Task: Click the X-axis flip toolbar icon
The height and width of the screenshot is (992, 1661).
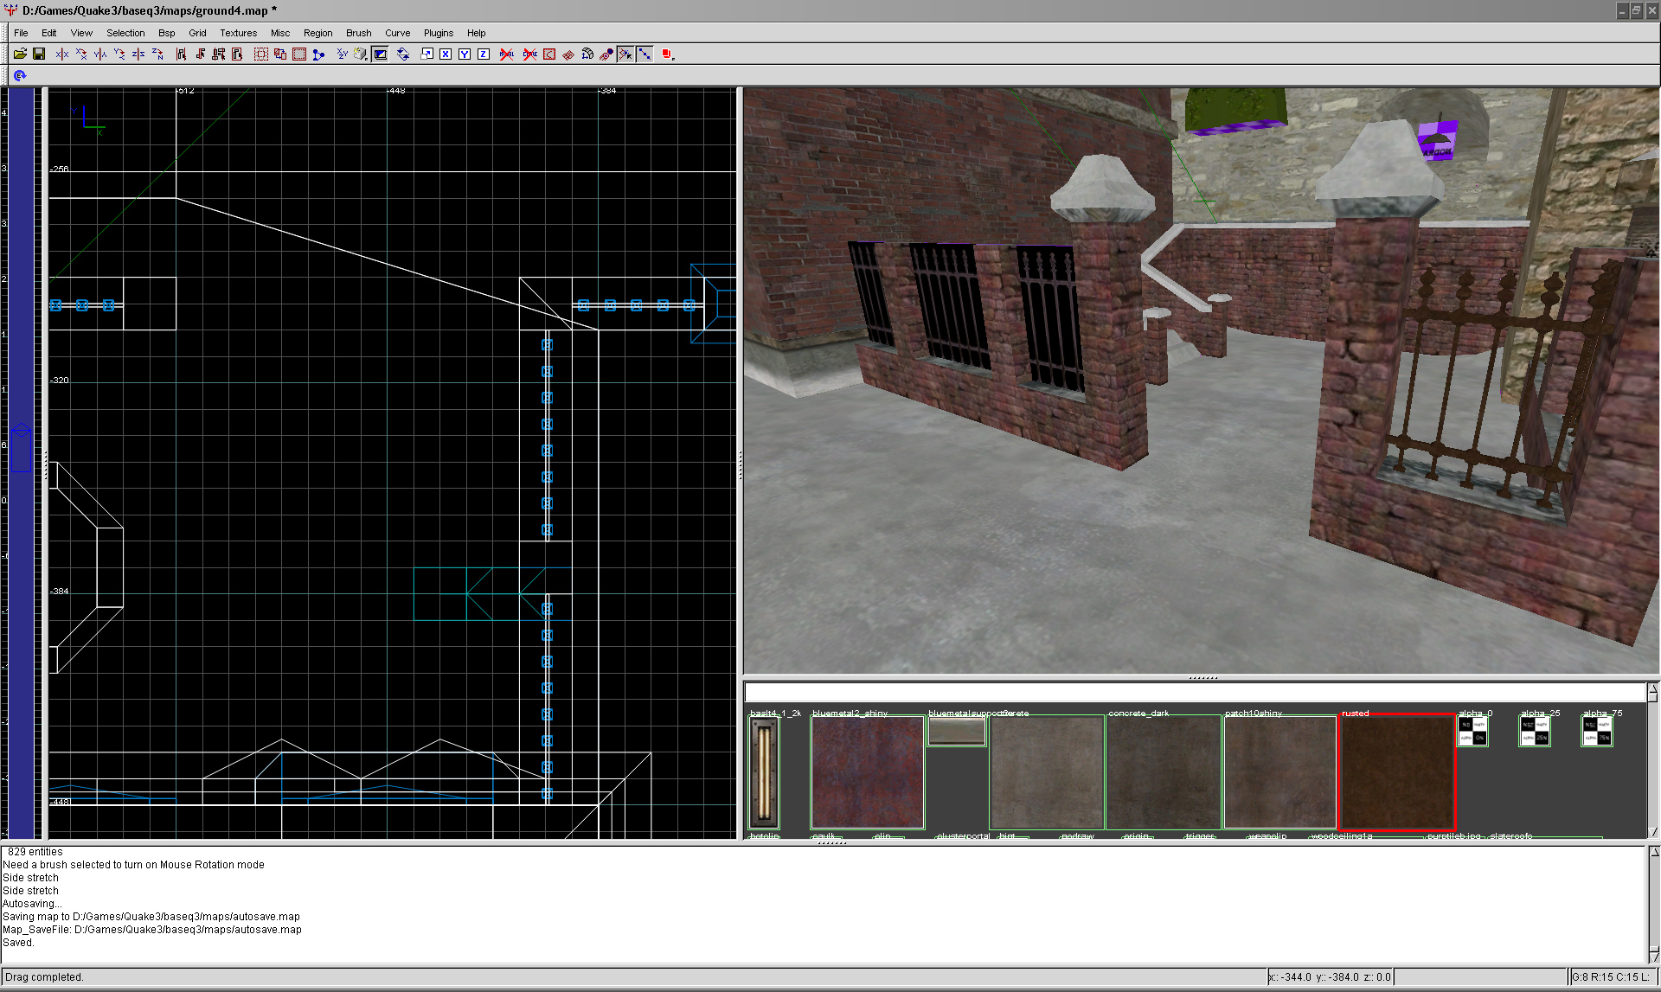Action: pos(62,54)
